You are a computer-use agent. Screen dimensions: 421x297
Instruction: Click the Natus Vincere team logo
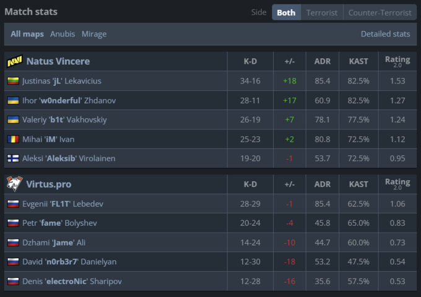pyautogui.click(x=14, y=61)
